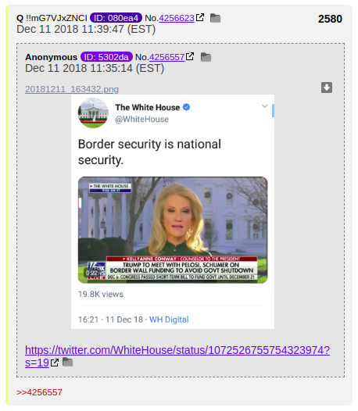Click the ID: 5302da badge
This screenshot has width=358, height=411.
click(x=106, y=57)
